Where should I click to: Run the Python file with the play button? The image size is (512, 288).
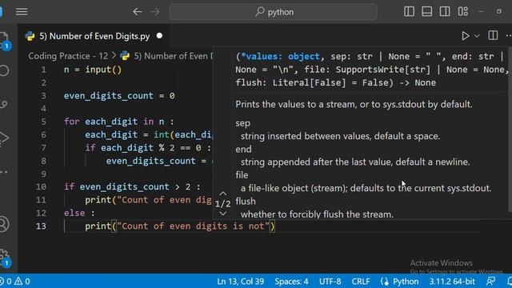(x=465, y=36)
